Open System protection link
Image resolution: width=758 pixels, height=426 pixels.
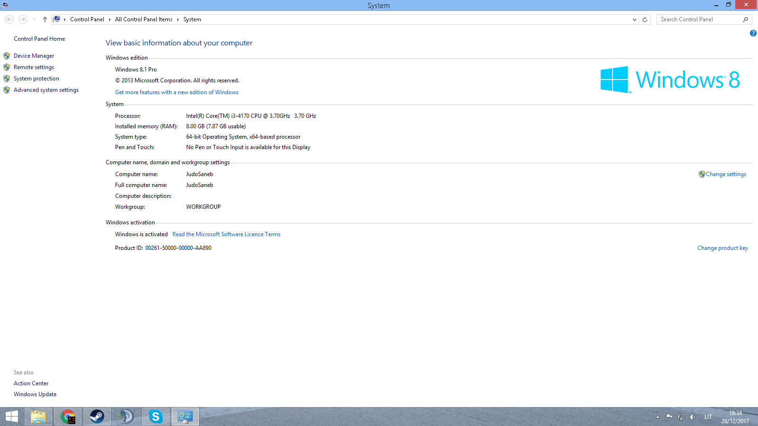tap(36, 79)
